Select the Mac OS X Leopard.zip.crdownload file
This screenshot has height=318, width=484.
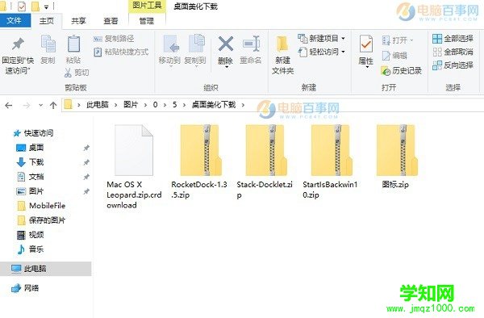[134, 167]
